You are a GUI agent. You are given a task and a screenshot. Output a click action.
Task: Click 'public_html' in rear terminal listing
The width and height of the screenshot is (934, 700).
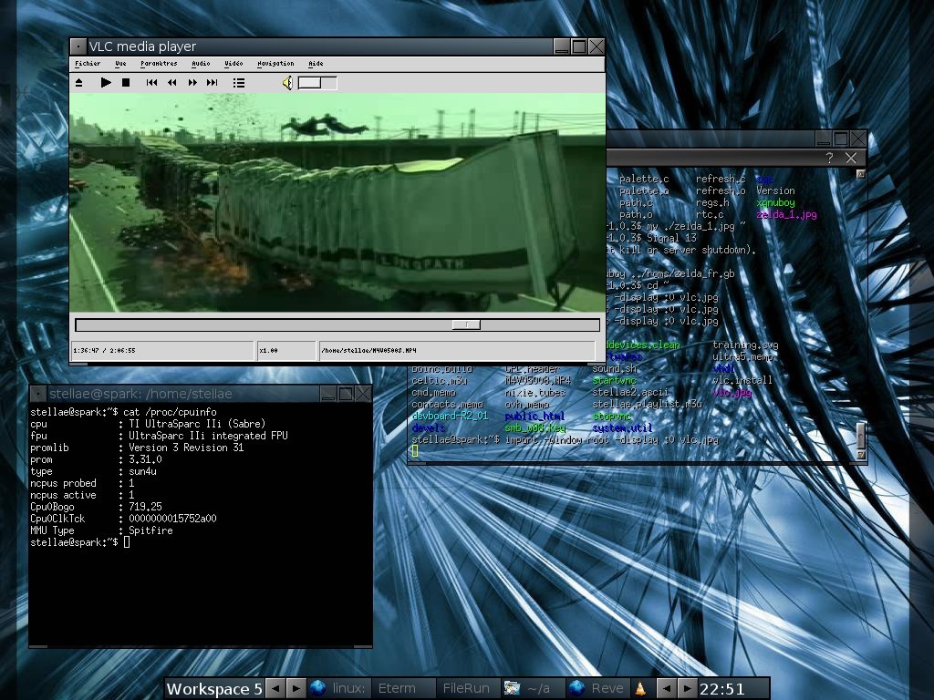[x=534, y=416]
